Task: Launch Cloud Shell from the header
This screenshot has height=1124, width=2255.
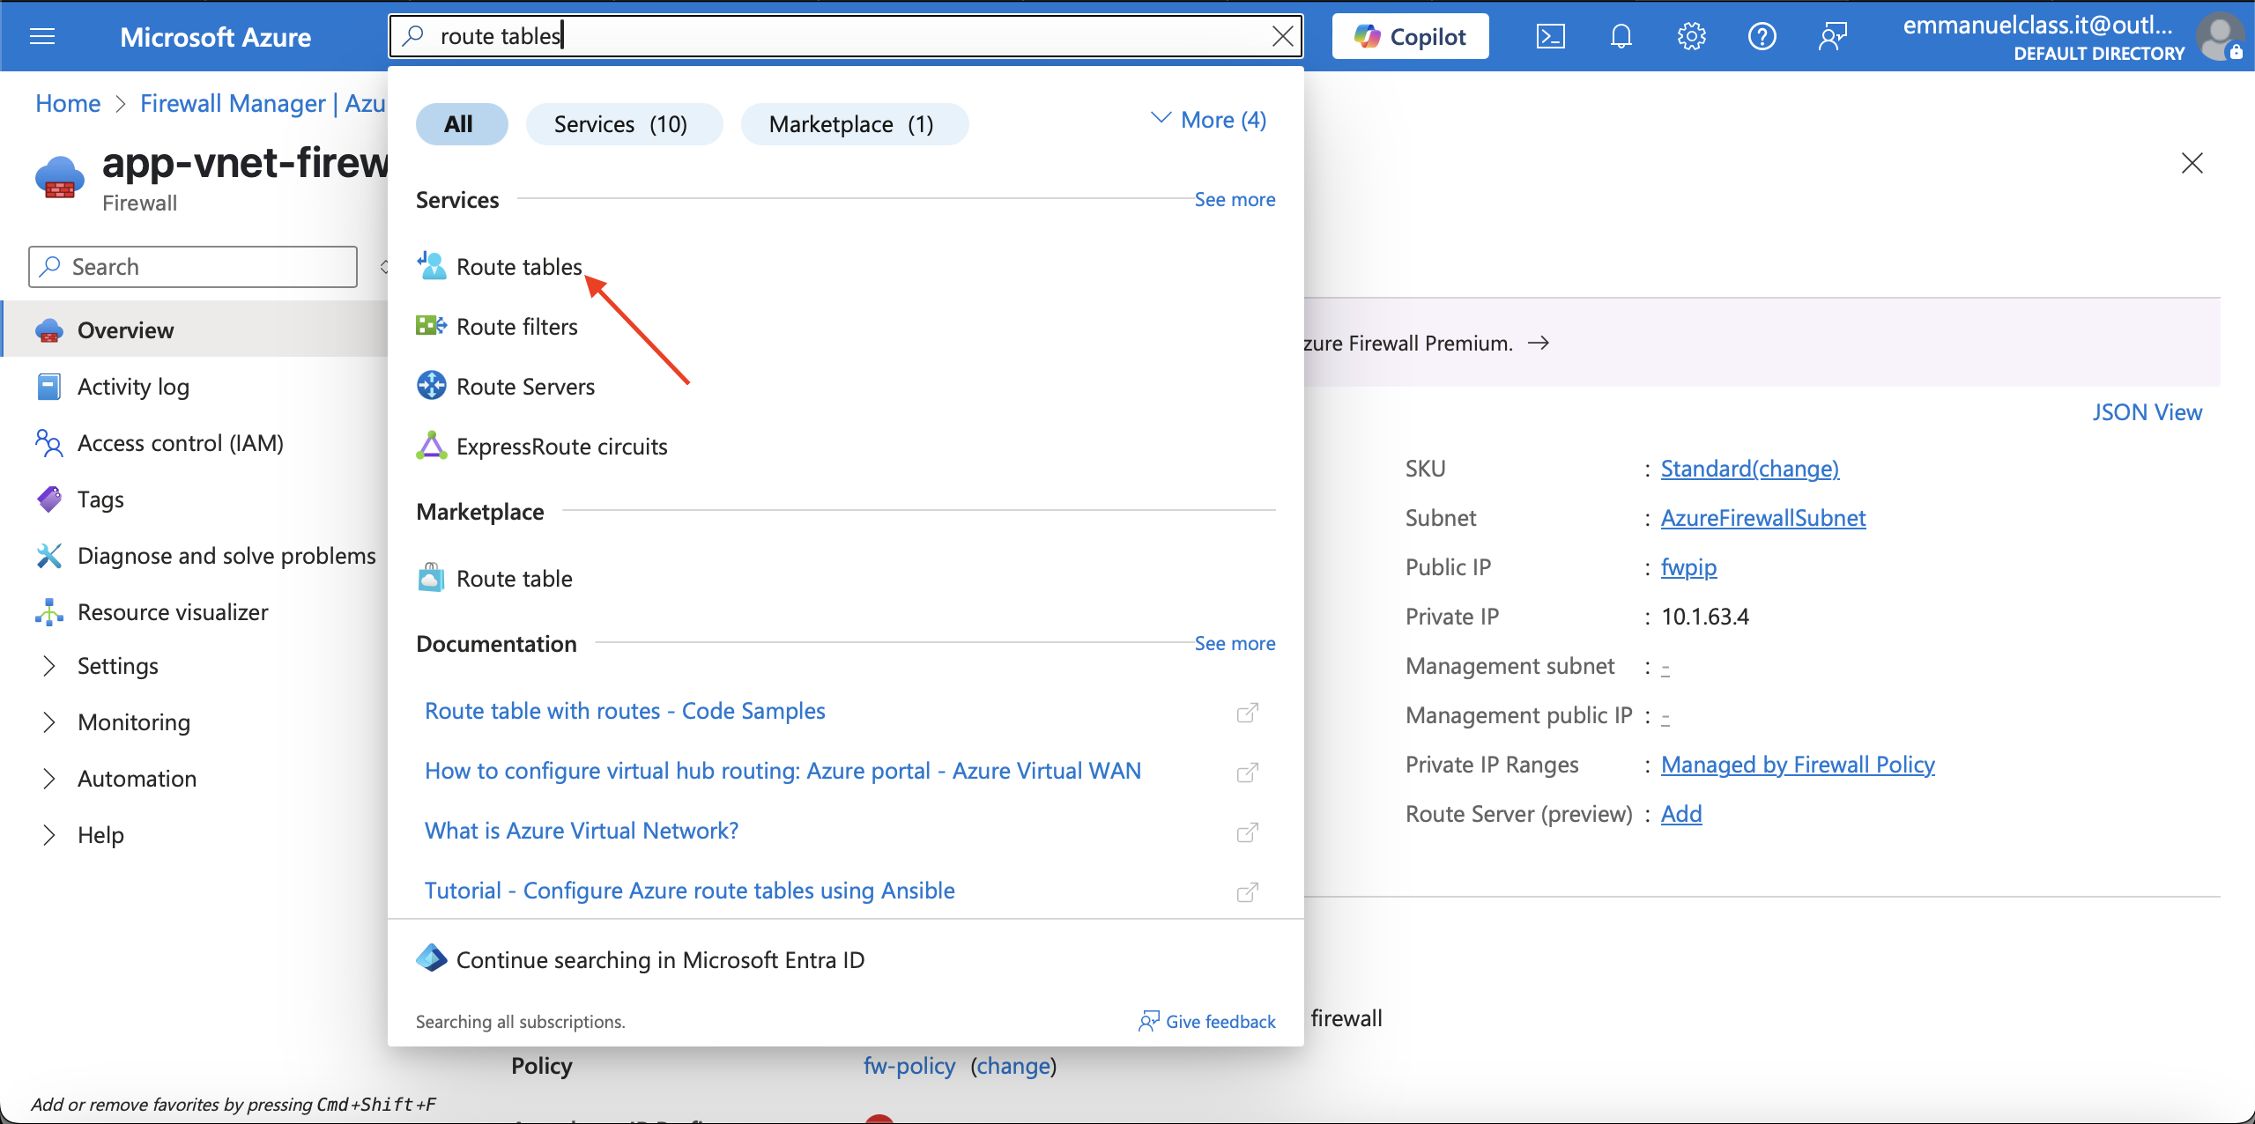Action: 1550,36
